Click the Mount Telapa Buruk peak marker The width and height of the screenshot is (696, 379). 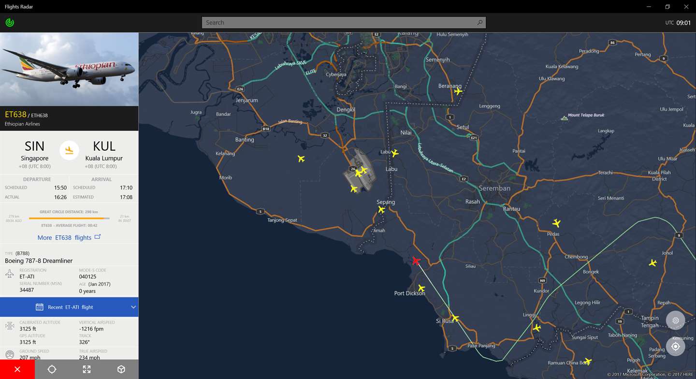coord(564,117)
